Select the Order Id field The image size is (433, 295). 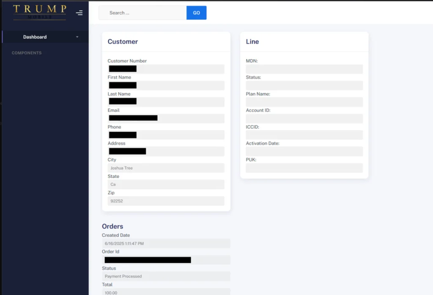166,260
